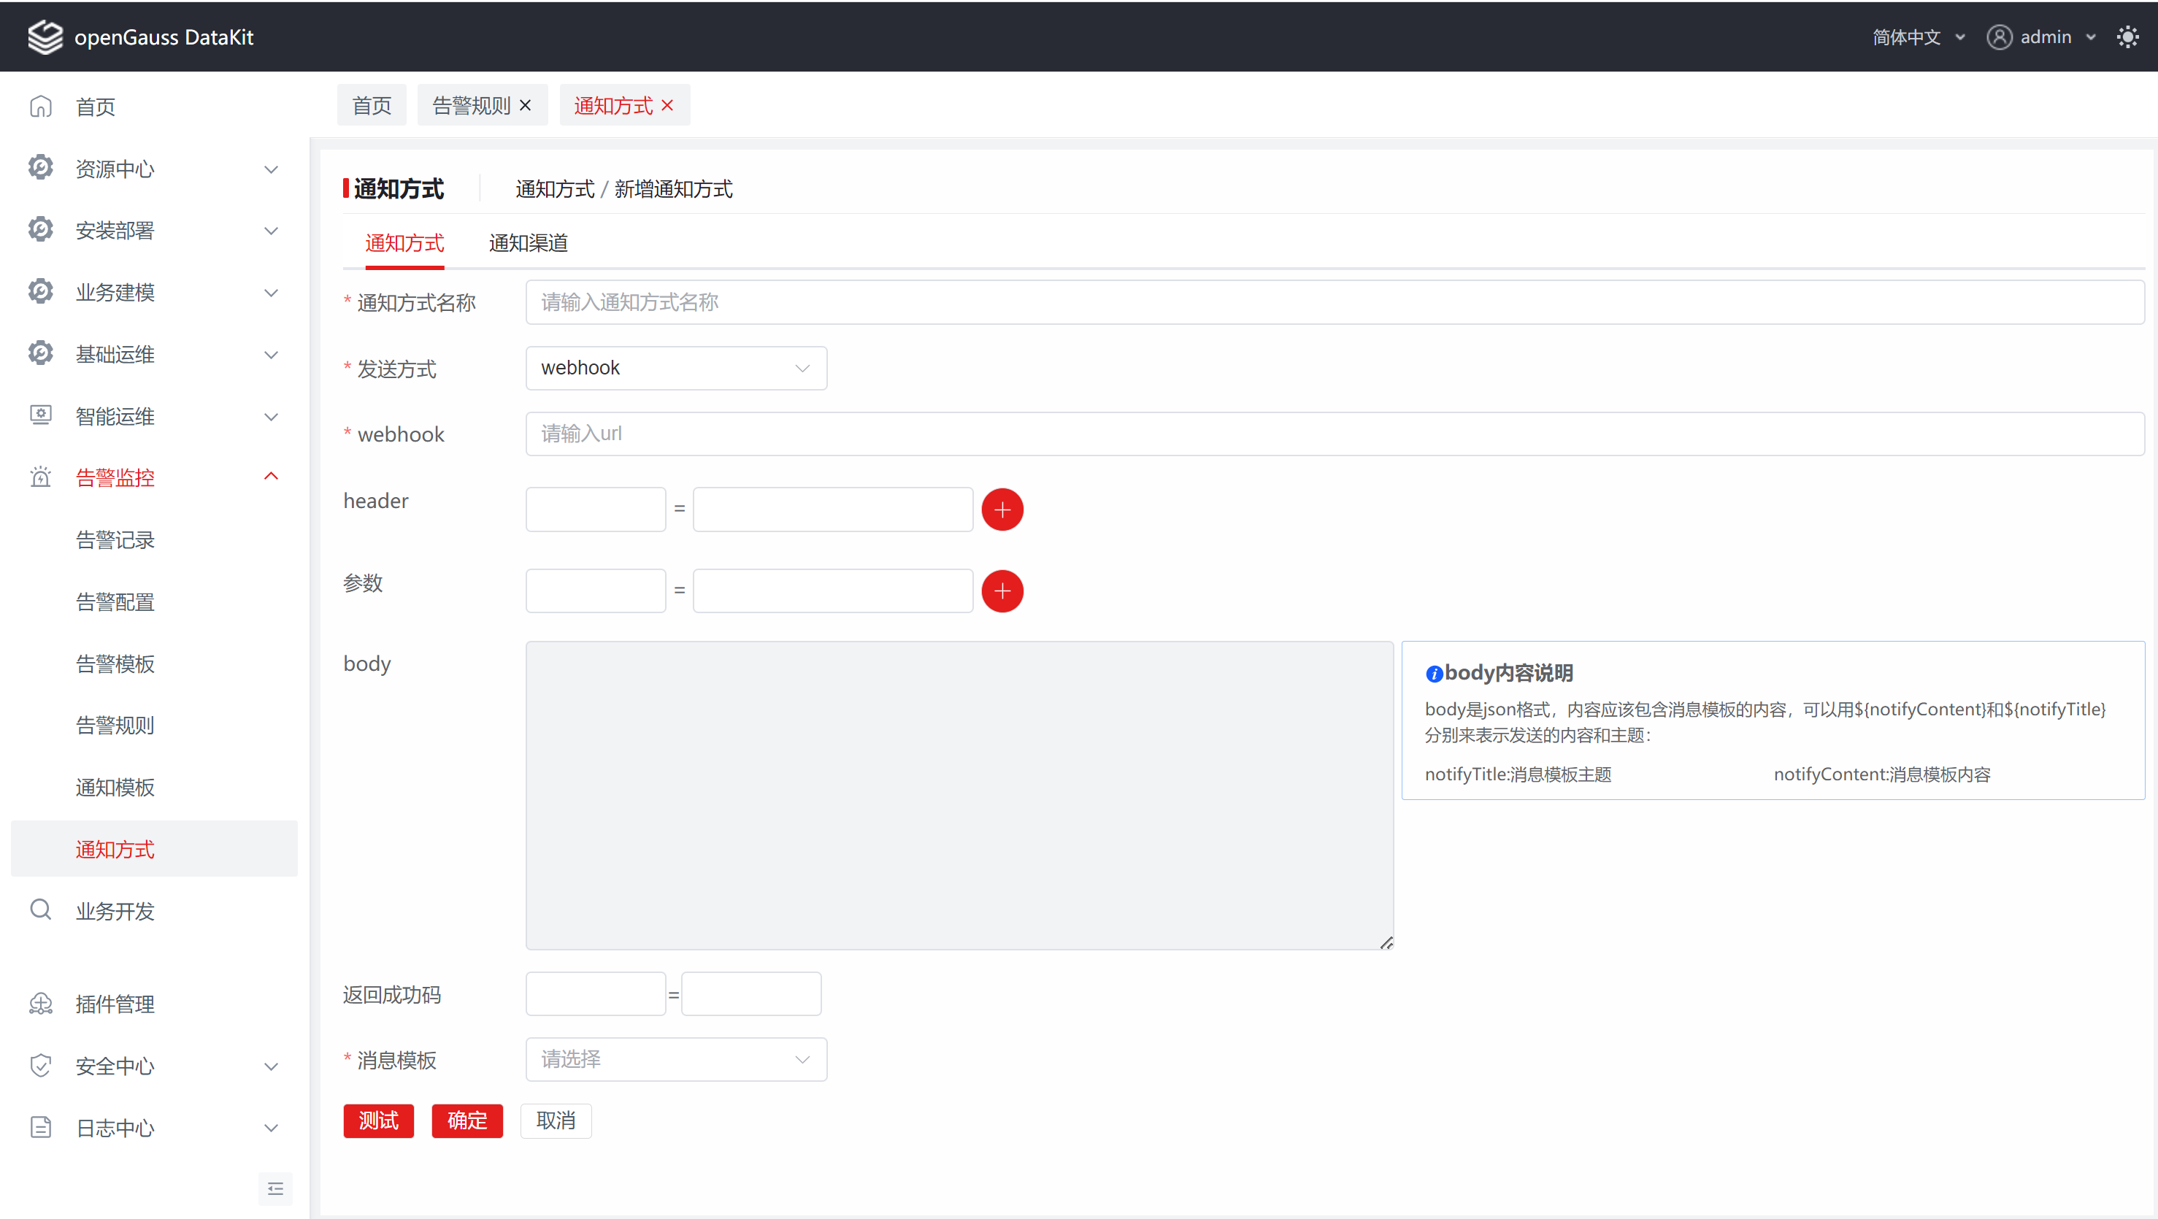
Task: Close the 通知方式 top tab
Action: [x=668, y=106]
